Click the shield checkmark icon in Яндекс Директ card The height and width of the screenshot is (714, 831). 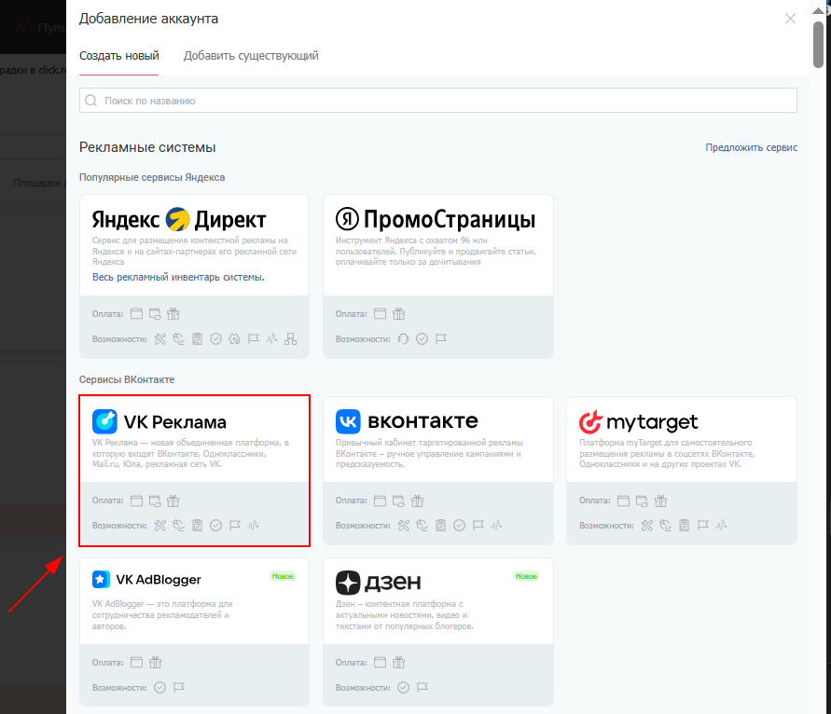215,339
